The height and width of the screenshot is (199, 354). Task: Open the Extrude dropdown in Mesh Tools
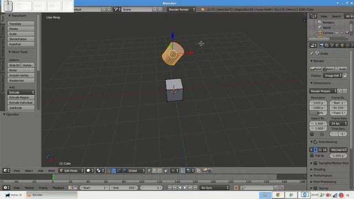pos(21,92)
